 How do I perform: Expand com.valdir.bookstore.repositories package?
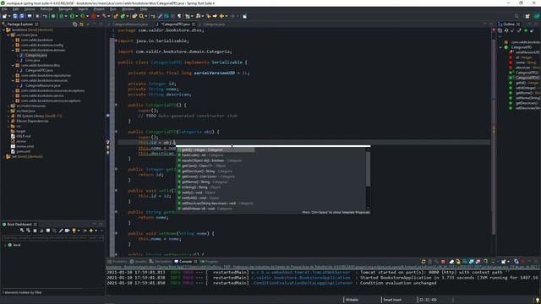[x=13, y=75]
